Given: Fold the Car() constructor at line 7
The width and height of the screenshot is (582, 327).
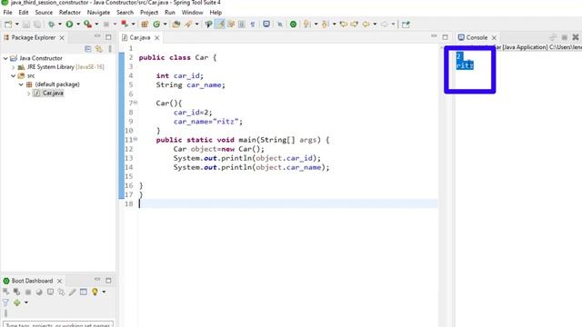Looking at the screenshot, I should (135, 103).
